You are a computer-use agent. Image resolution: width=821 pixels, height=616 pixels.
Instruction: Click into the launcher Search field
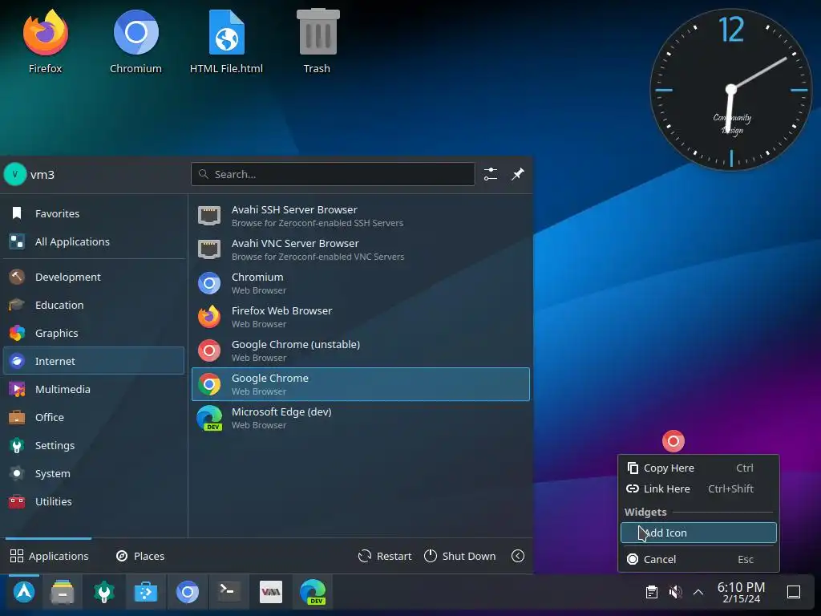click(333, 174)
